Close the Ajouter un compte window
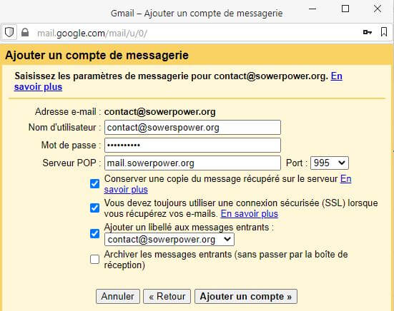 378,9
